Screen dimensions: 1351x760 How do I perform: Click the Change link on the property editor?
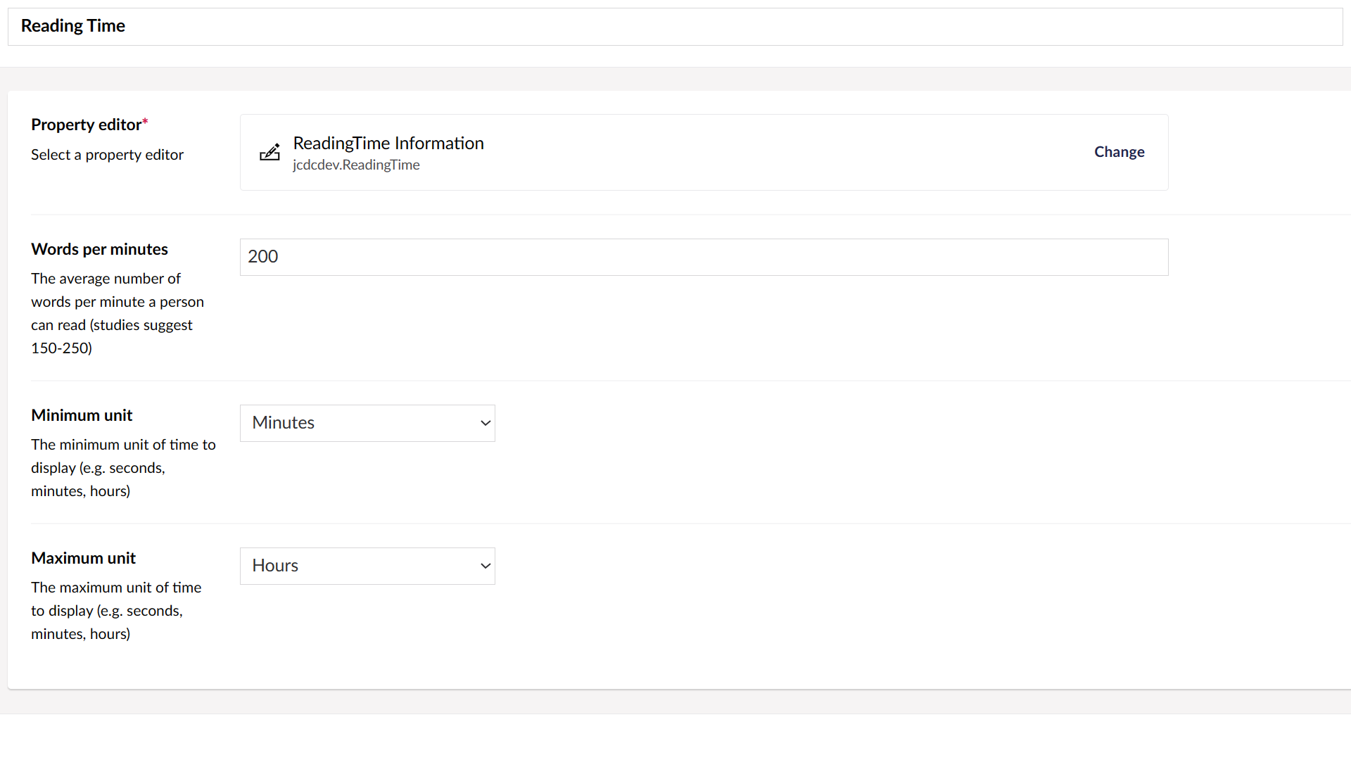pos(1119,152)
